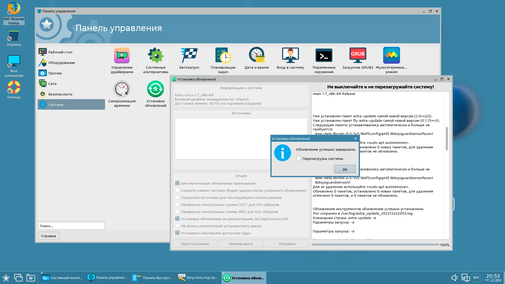Enable MD5 checksum verification for ISO images
Image resolution: width=505 pixels, height=284 pixels.
click(177, 212)
